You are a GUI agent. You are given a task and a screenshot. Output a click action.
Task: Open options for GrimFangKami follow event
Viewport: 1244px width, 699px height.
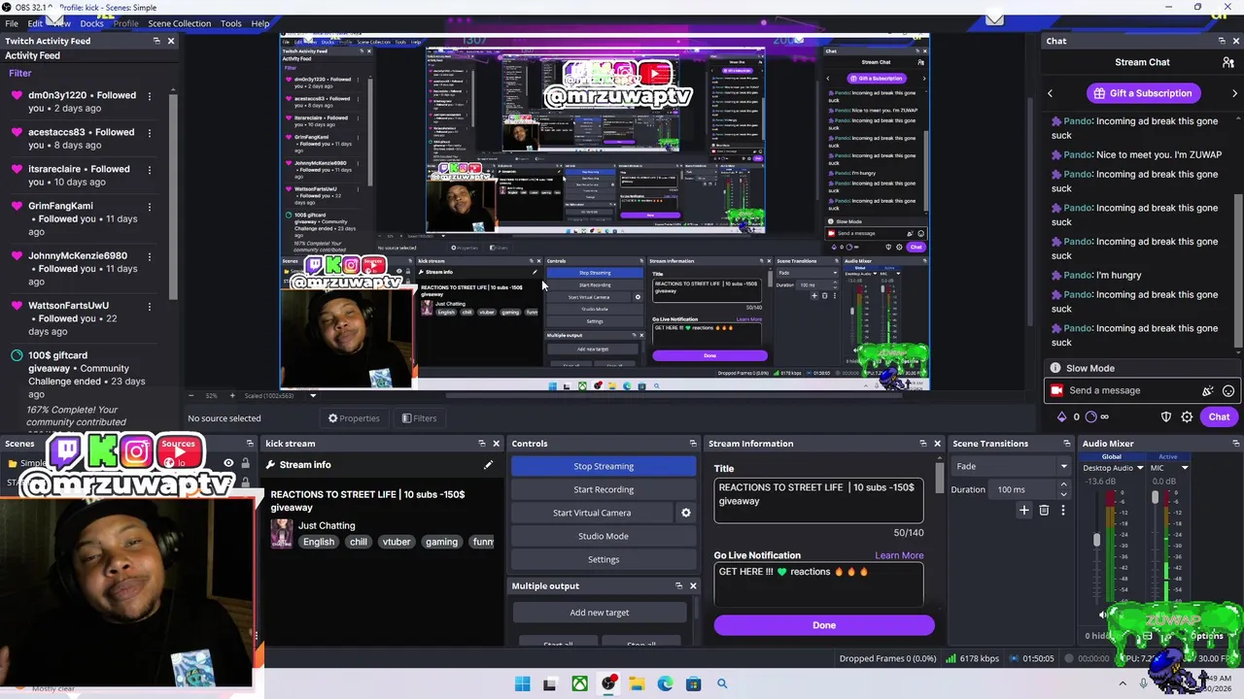(x=150, y=206)
